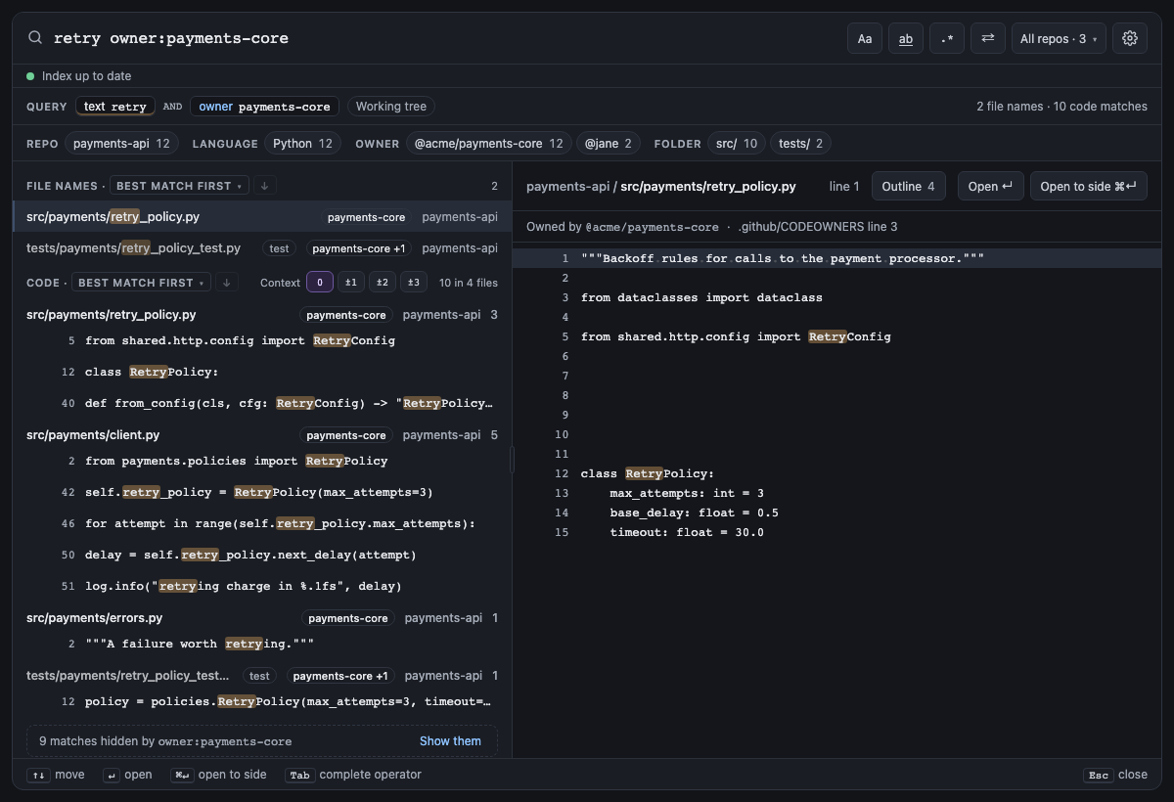Open match '"""A failure worth retrying."""'

pyautogui.click(x=262, y=645)
